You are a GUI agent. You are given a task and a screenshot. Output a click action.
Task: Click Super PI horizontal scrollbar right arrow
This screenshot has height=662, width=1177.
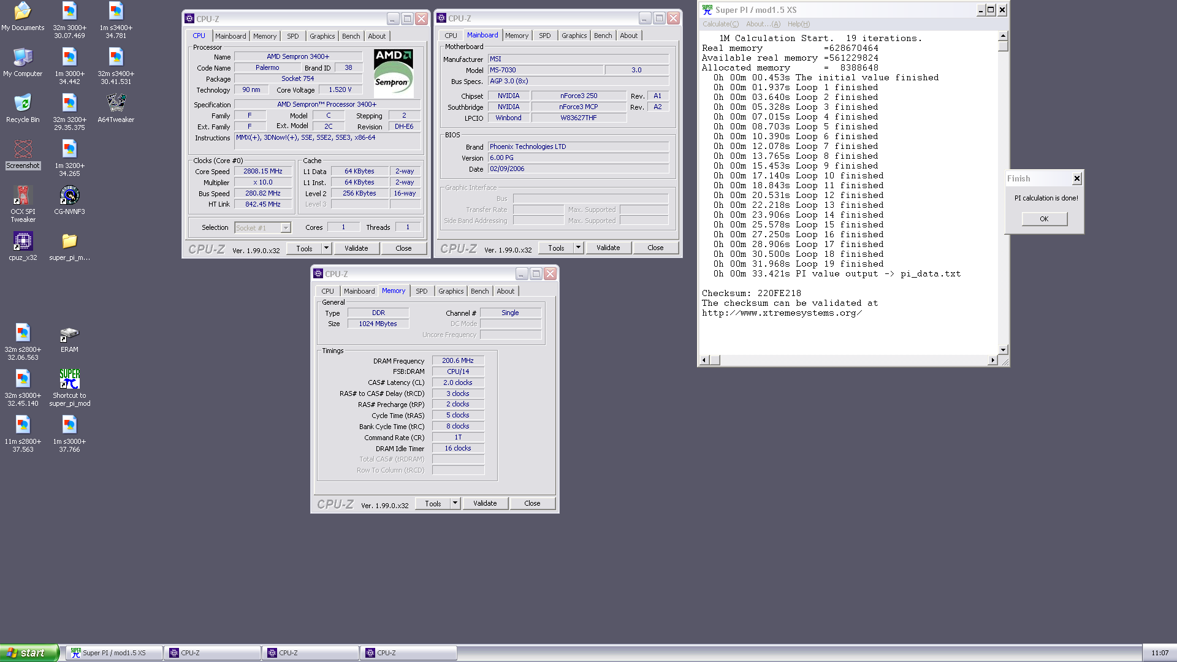992,360
